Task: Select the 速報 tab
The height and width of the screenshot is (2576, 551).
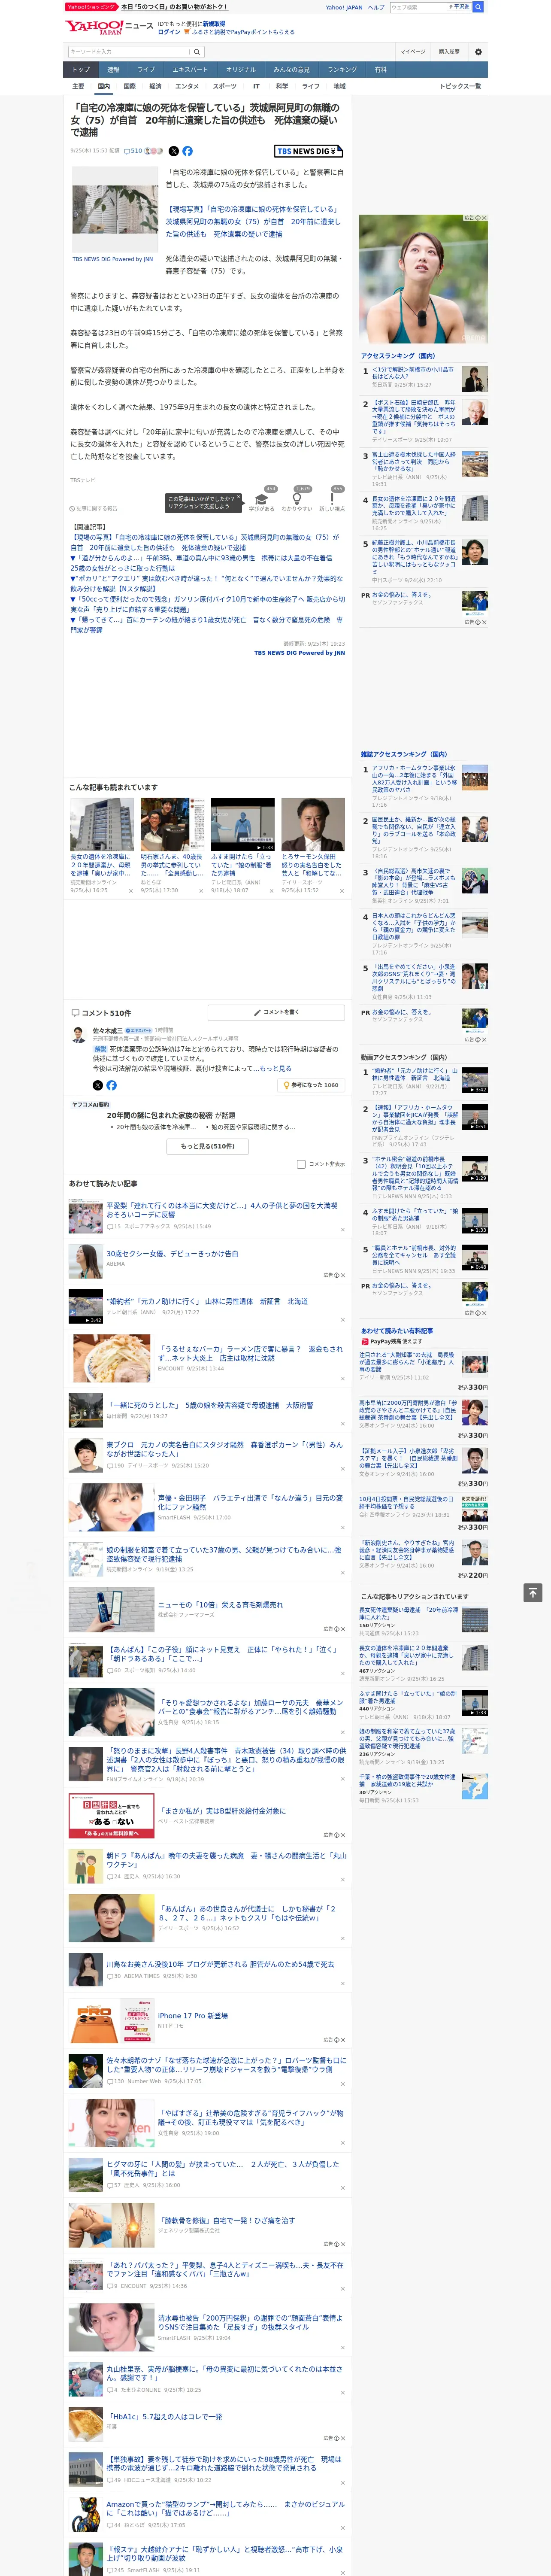Action: [113, 69]
